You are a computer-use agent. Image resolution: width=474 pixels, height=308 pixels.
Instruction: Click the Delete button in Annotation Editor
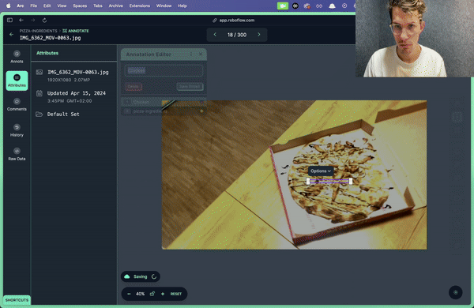coord(134,86)
